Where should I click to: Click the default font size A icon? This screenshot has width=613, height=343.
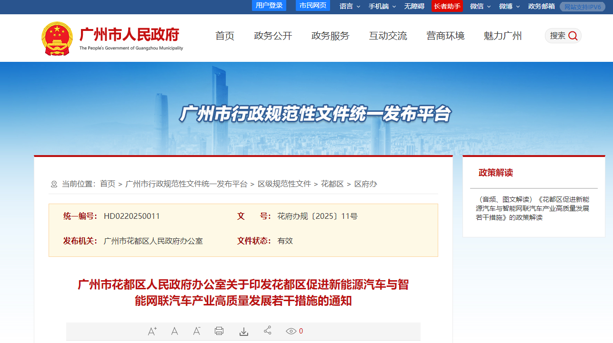(175, 331)
